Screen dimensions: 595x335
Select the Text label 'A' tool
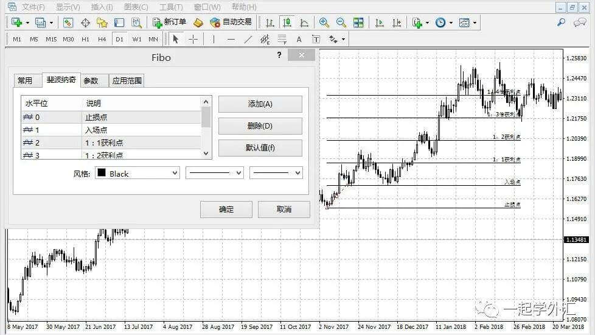click(299, 39)
